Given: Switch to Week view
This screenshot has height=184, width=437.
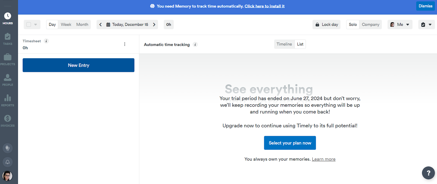Looking at the screenshot, I should coord(66,25).
